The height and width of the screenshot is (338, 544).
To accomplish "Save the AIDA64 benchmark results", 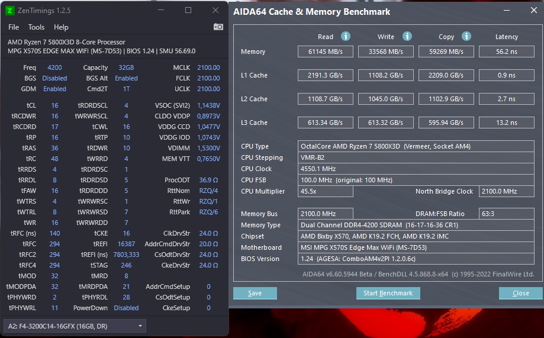I will 255,293.
